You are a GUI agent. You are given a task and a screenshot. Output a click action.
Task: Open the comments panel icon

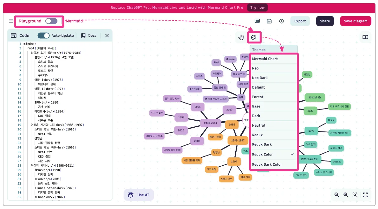click(x=257, y=21)
